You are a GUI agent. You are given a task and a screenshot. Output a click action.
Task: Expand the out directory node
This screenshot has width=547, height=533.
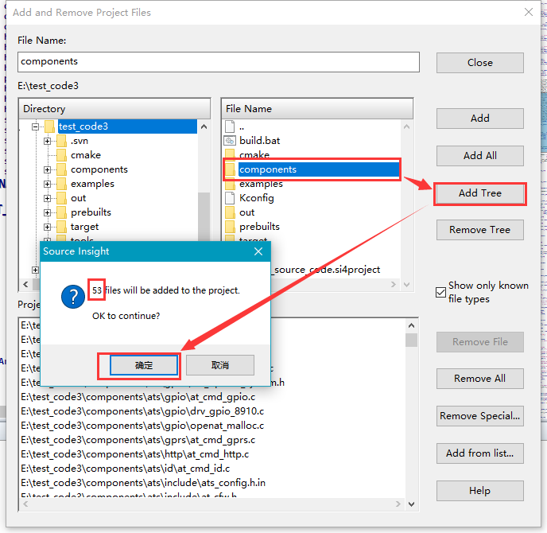coord(48,198)
